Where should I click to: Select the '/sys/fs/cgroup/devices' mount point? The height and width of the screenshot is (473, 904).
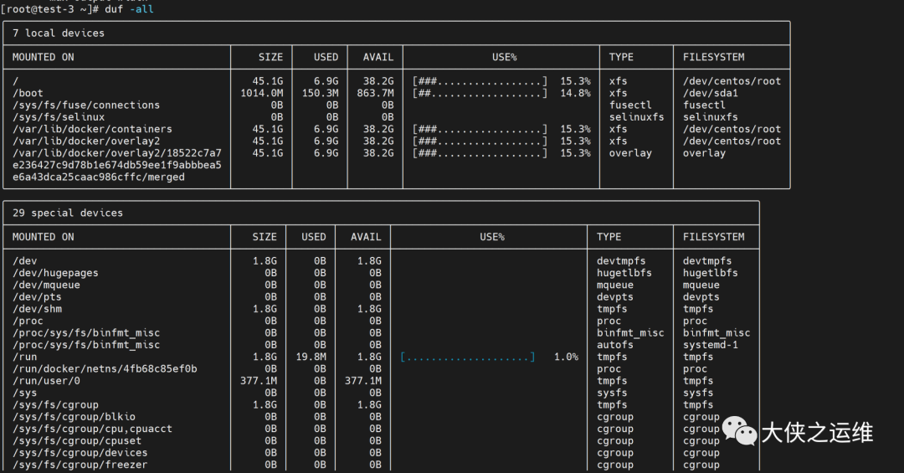click(80, 453)
